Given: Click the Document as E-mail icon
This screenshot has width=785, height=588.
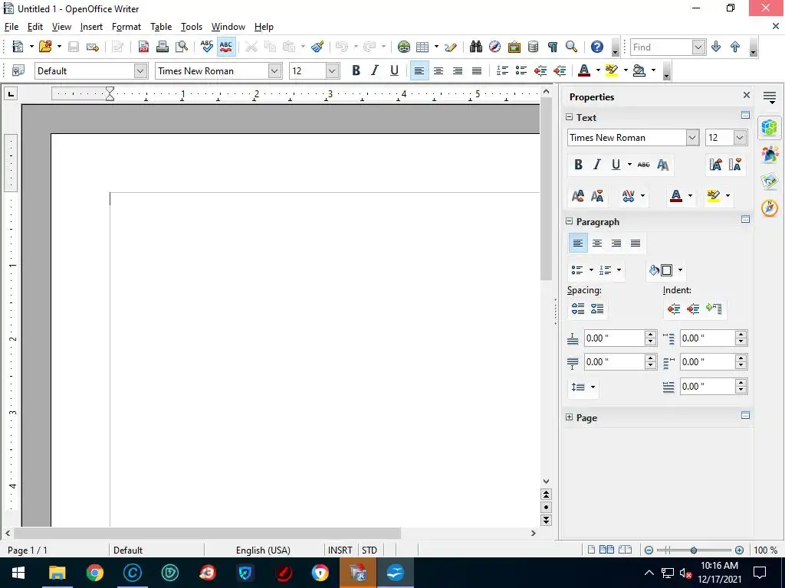Looking at the screenshot, I should (93, 47).
